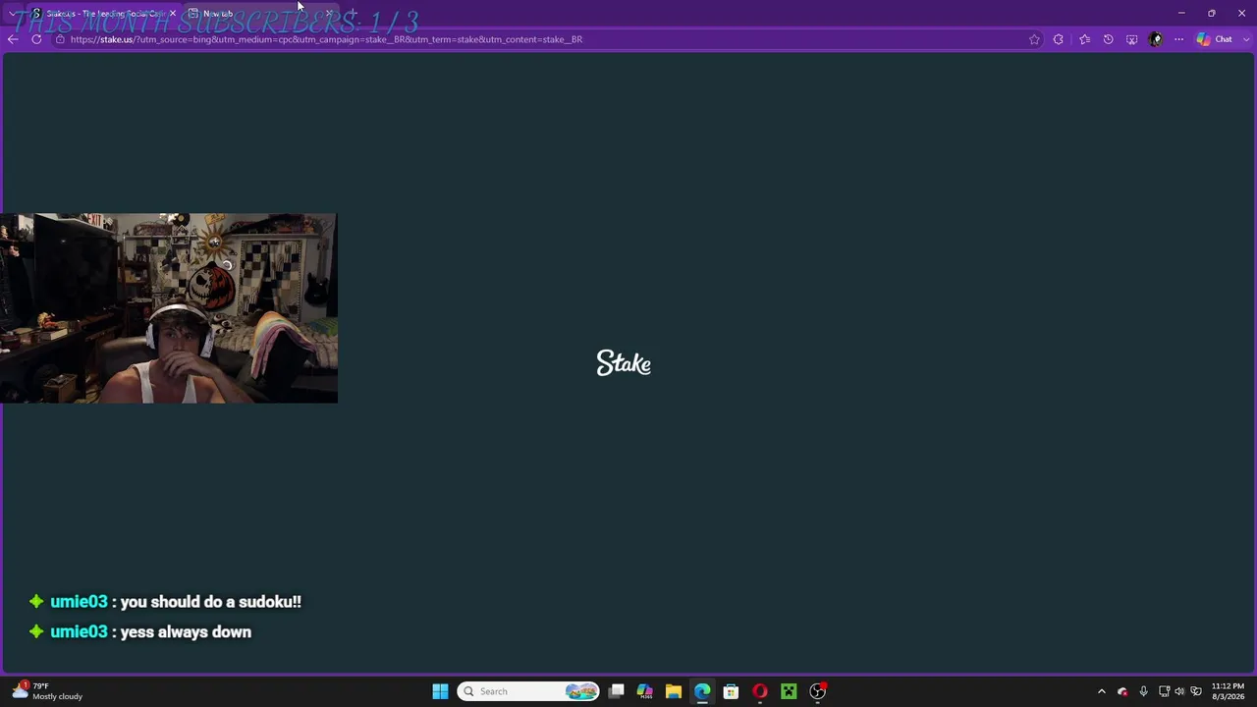Open the Favorites list
Screen dimensions: 1257x707
1084,39
